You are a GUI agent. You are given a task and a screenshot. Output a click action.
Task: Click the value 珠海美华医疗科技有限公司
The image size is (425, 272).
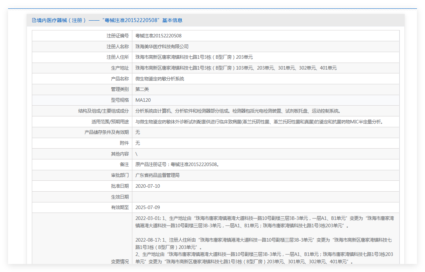pos(162,46)
